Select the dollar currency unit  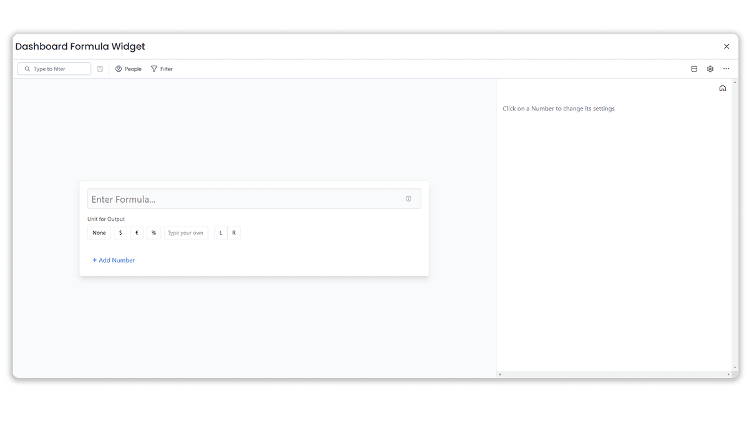point(120,233)
